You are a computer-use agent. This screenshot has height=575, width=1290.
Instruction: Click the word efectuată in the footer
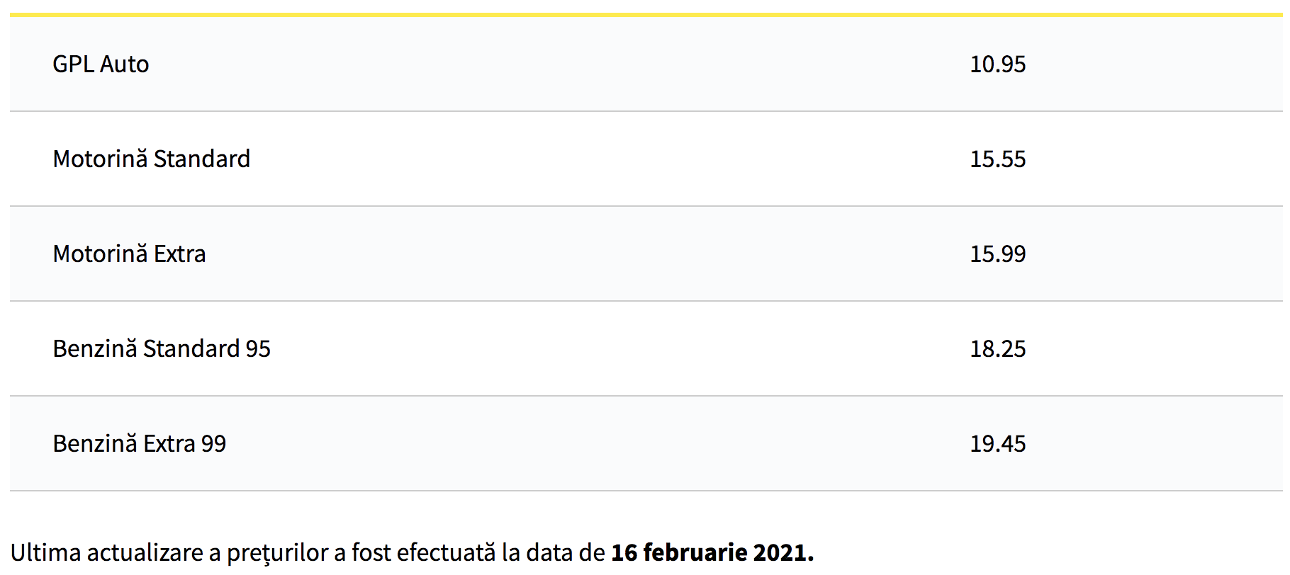(446, 553)
